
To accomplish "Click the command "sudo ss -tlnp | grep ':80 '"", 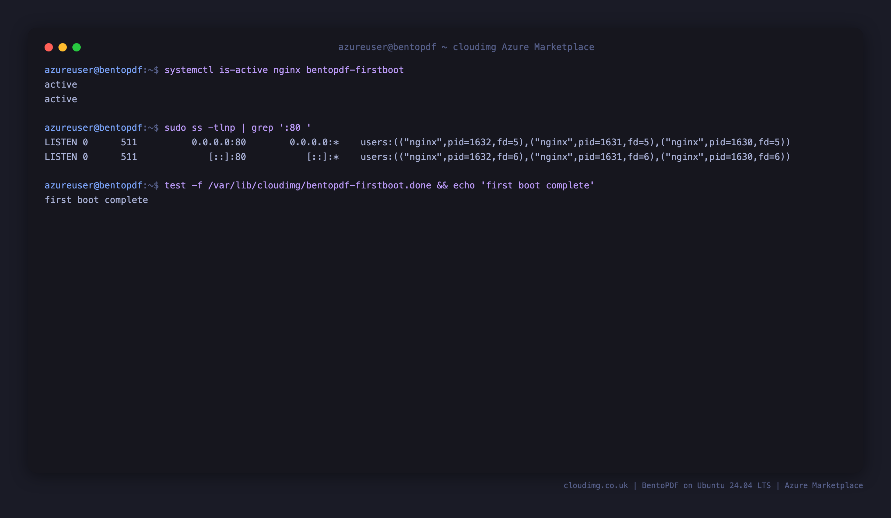I will pos(238,128).
